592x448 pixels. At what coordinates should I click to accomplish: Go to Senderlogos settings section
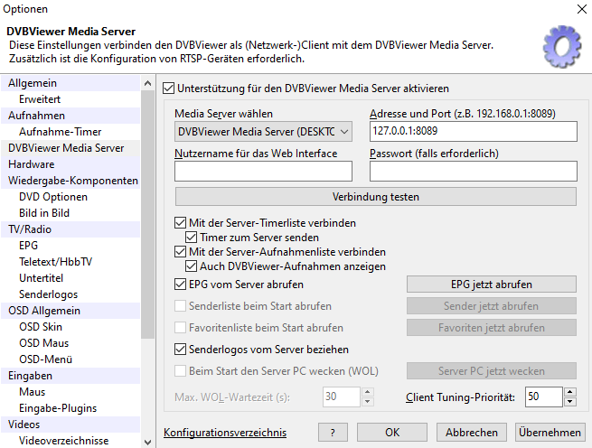(49, 294)
